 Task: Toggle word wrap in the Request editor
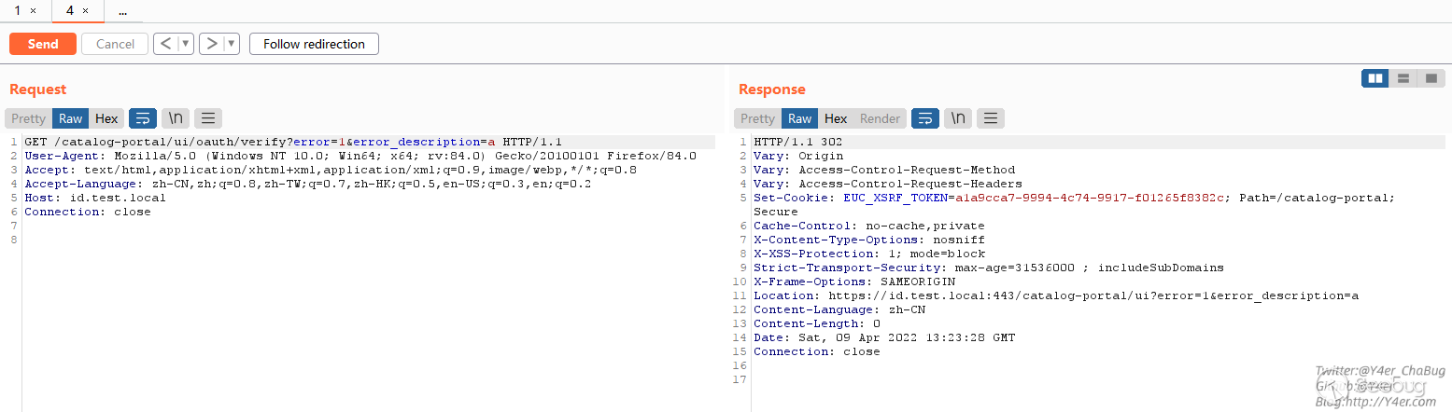click(143, 118)
